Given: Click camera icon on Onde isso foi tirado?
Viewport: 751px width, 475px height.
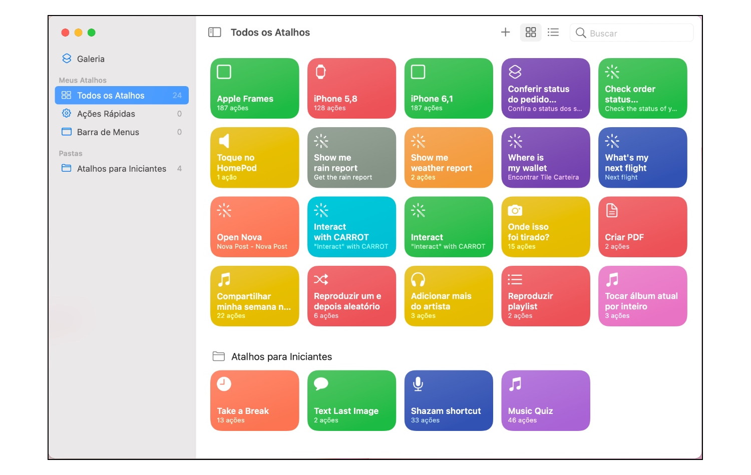Looking at the screenshot, I should coord(515,211).
